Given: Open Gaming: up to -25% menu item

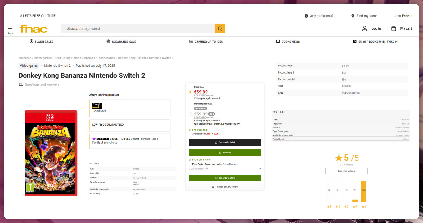Looking at the screenshot, I should (x=206, y=42).
